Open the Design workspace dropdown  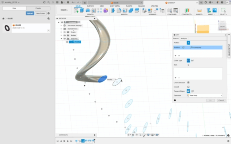click(65, 10)
